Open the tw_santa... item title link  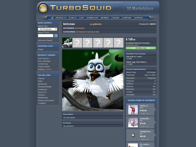145,144
